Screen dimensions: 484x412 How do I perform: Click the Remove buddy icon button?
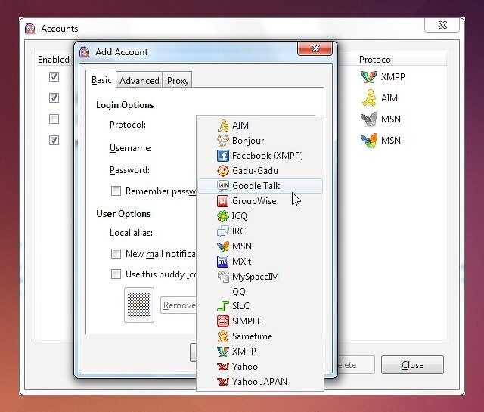(178, 305)
